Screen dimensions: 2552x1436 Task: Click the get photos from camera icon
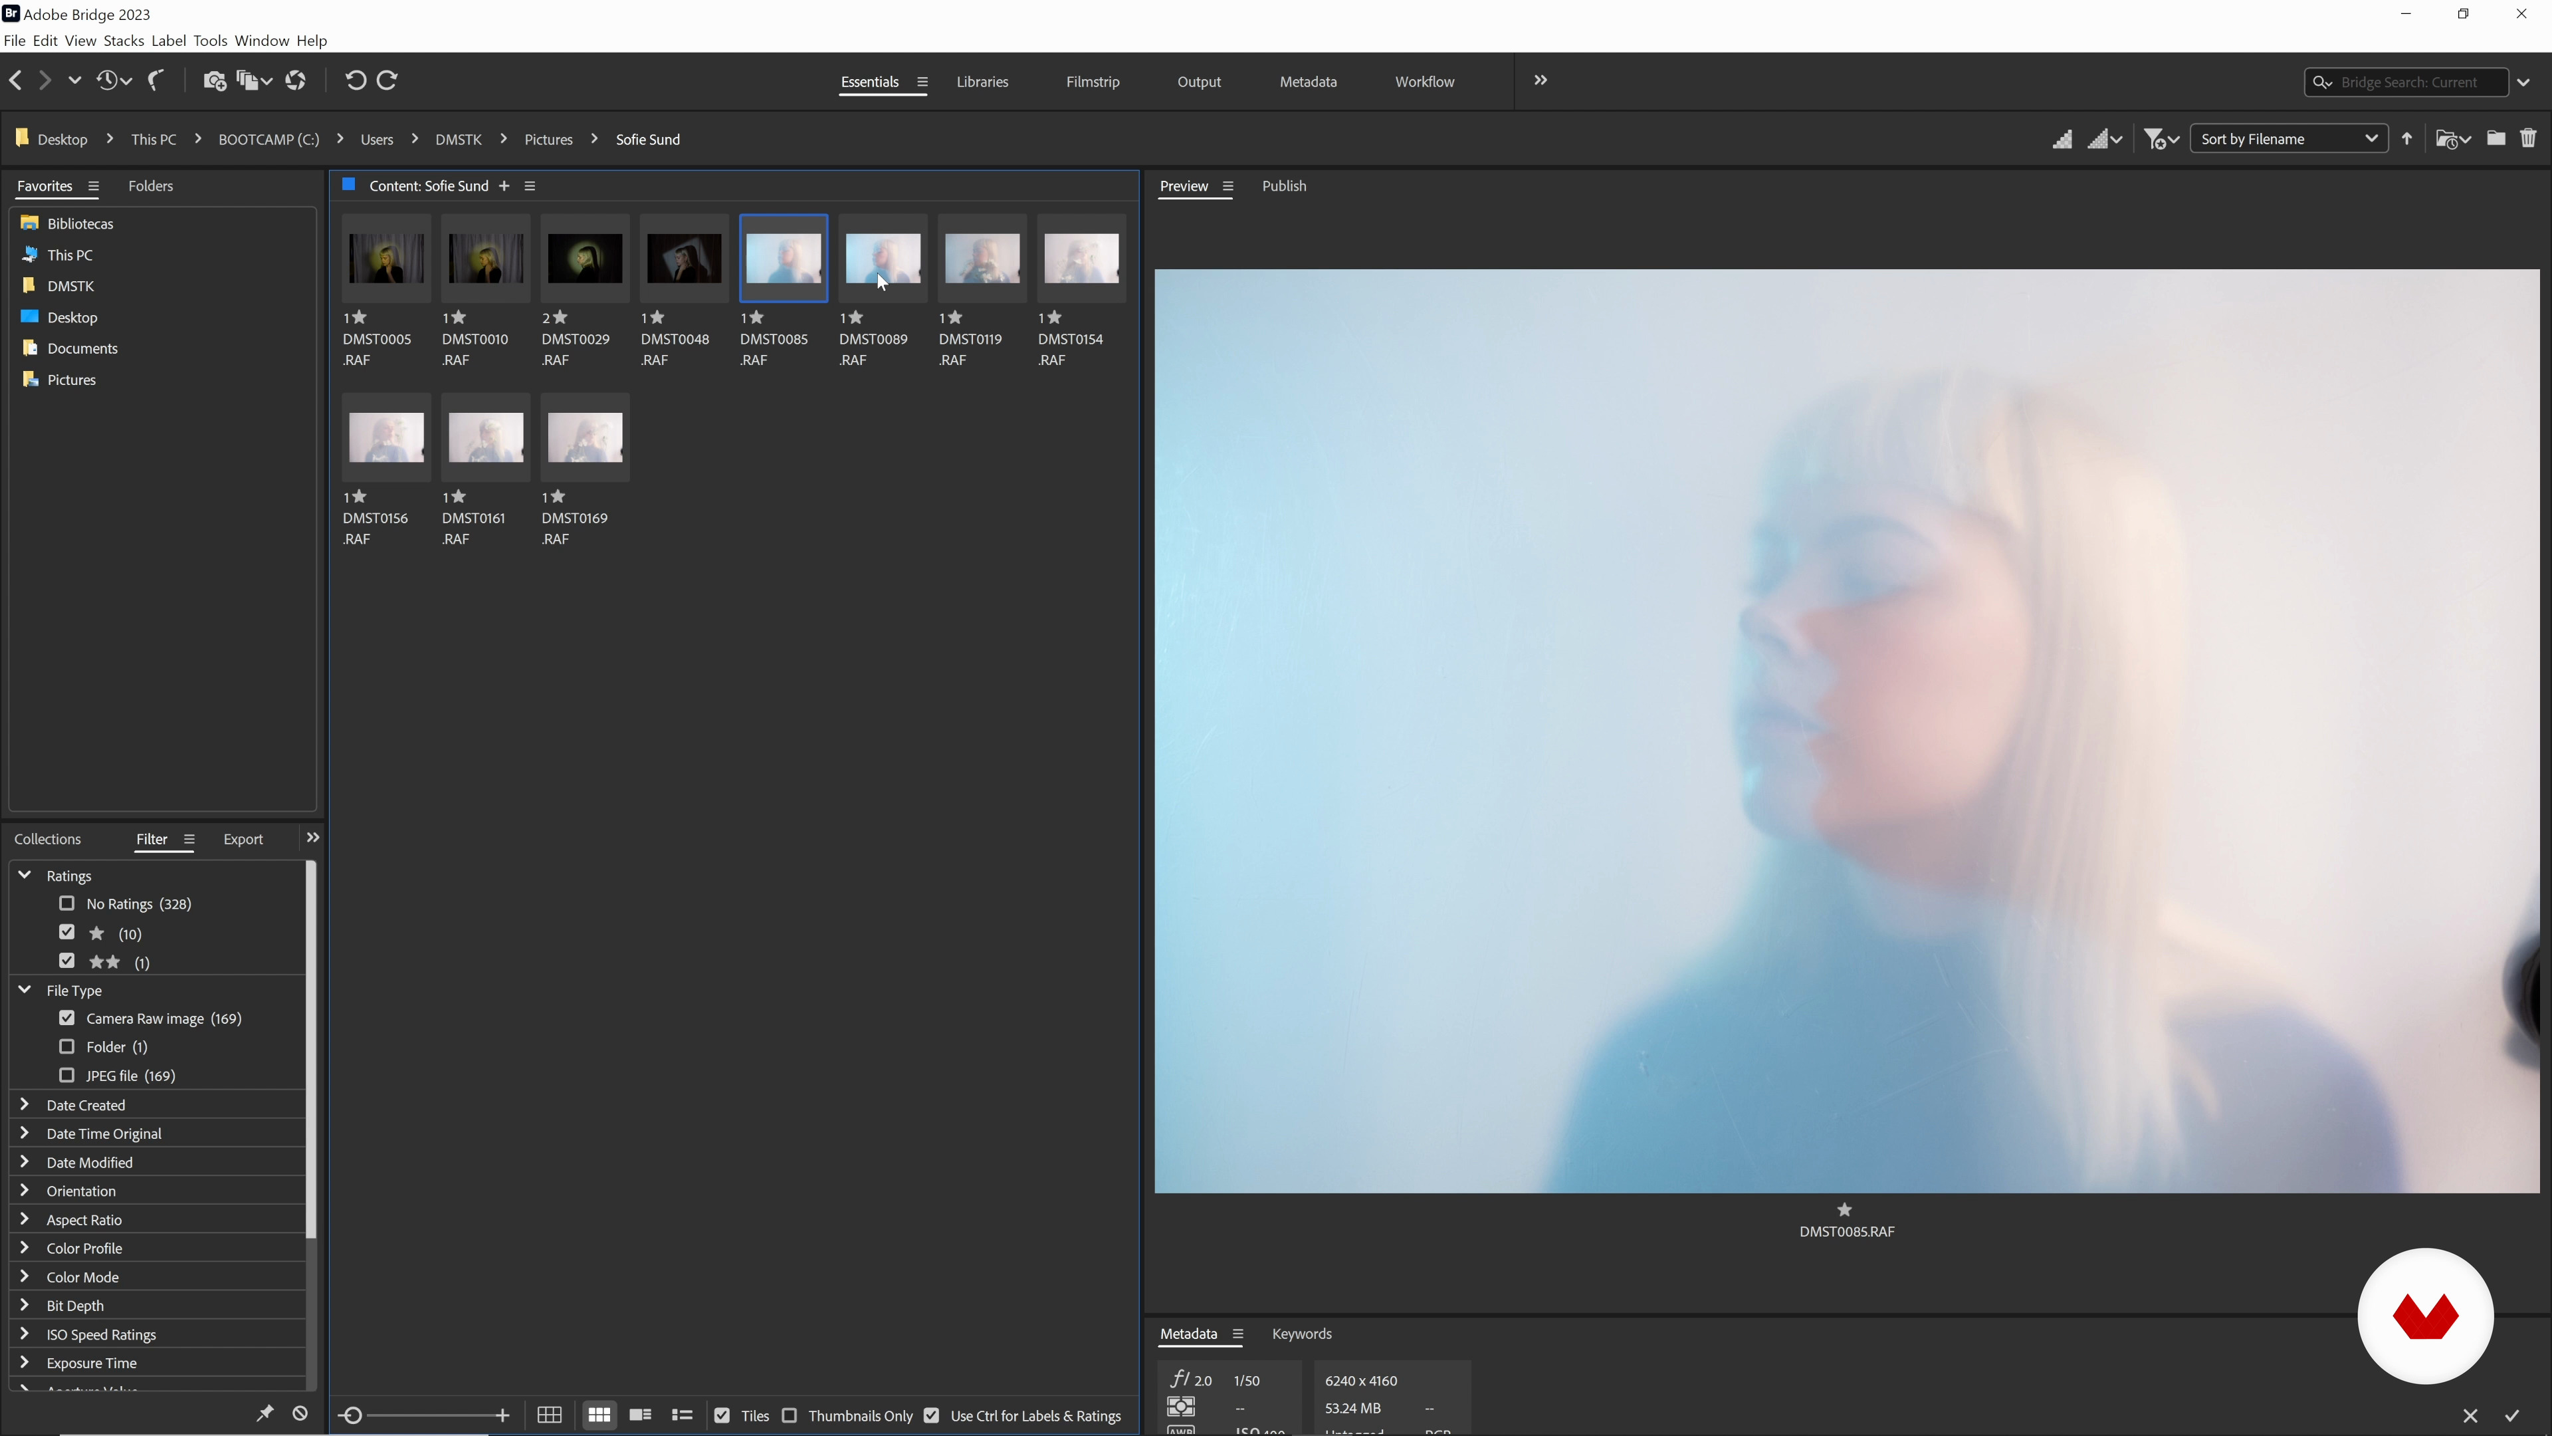pyautogui.click(x=214, y=80)
